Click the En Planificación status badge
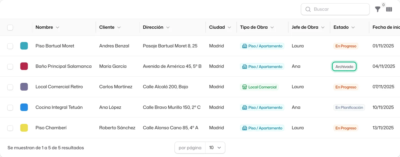 pyautogui.click(x=349, y=107)
